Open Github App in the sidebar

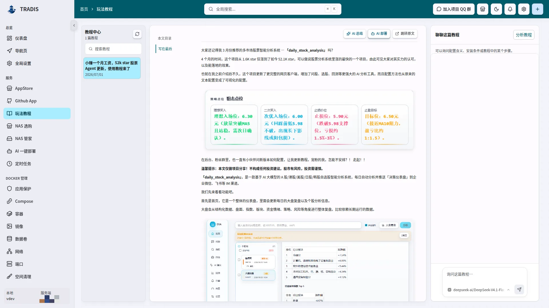tap(37, 101)
